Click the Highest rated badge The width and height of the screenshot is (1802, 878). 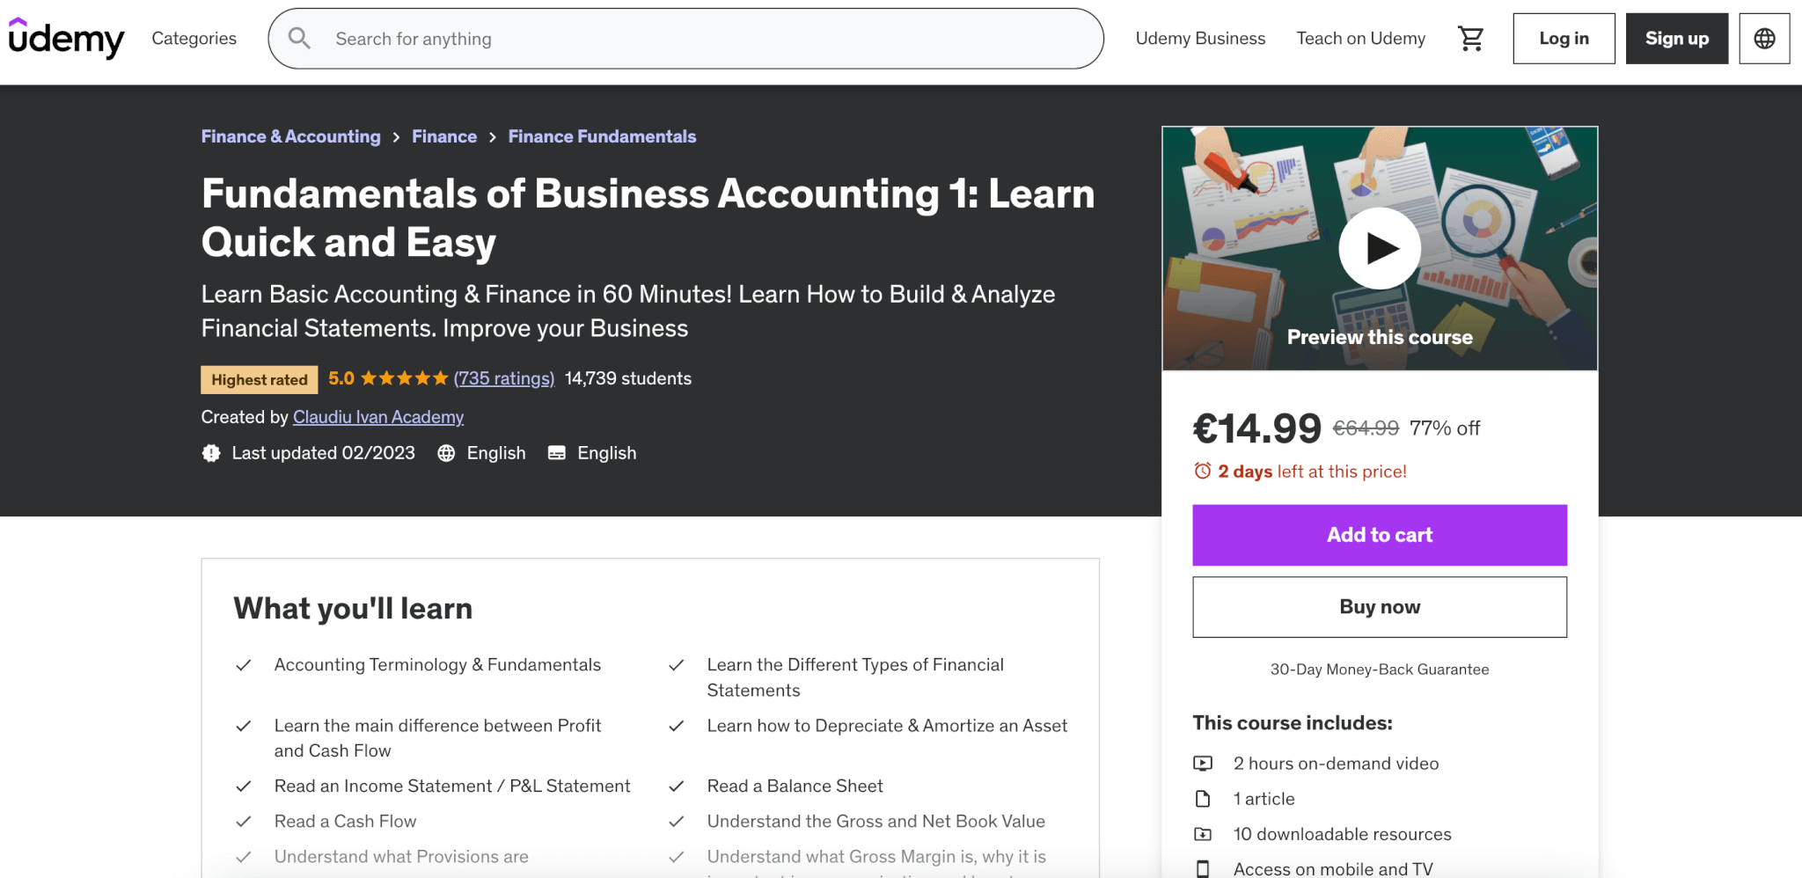click(x=260, y=379)
